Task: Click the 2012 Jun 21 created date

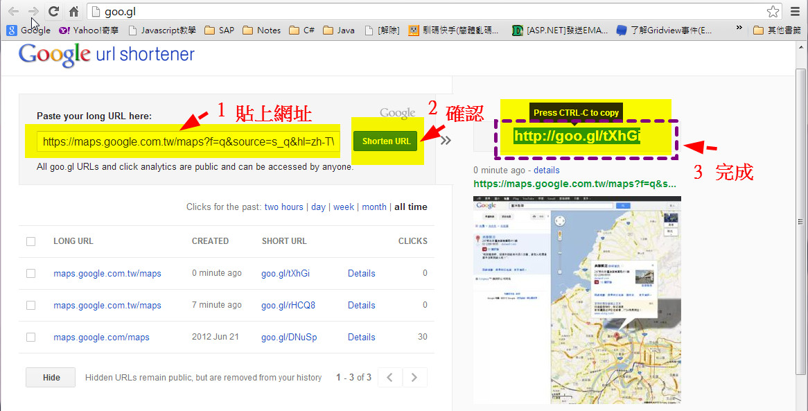Action: pyautogui.click(x=216, y=337)
